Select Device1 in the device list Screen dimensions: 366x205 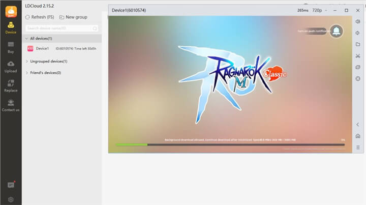(62, 48)
